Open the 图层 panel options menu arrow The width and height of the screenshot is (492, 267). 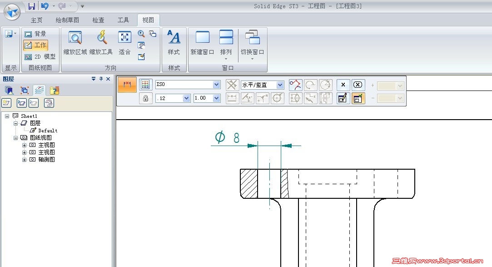tap(94, 79)
